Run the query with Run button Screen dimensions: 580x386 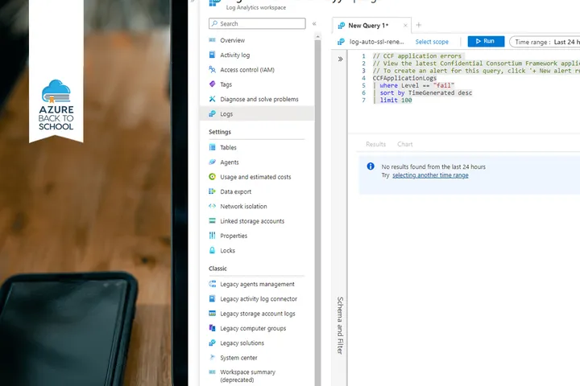(x=486, y=42)
